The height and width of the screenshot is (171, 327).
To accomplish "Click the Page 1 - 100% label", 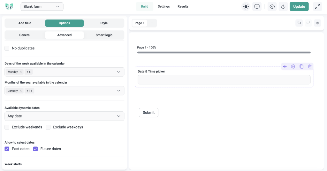I will [147, 48].
